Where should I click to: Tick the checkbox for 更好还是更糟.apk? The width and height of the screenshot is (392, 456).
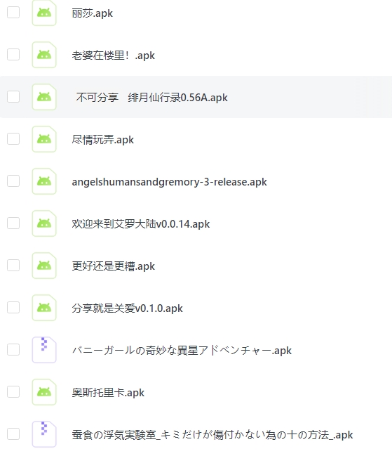click(13, 266)
